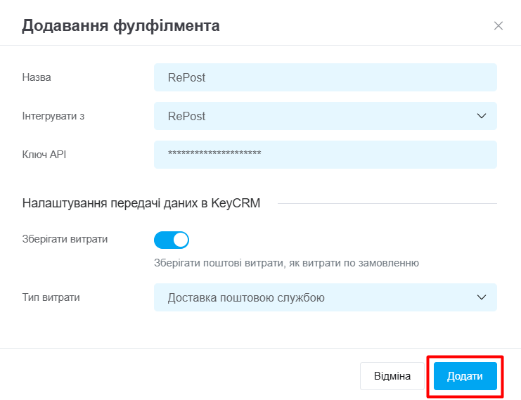Image resolution: width=521 pixels, height=400 pixels.
Task: Click the Зберігати витрати label text
Action: tap(65, 239)
